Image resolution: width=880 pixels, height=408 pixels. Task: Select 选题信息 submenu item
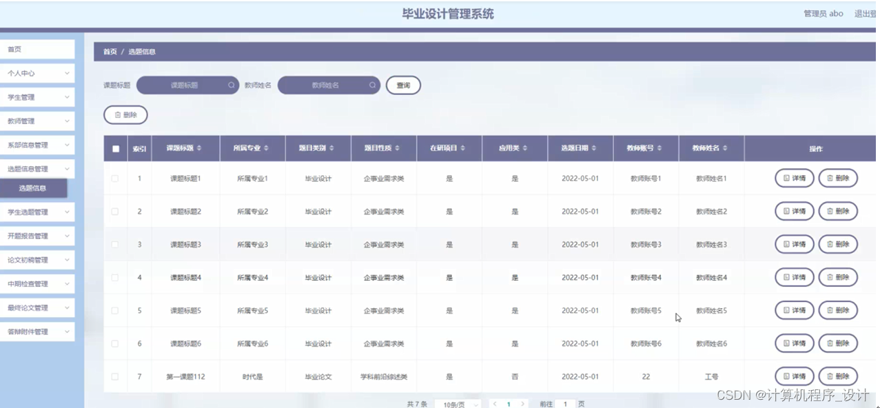tap(33, 188)
